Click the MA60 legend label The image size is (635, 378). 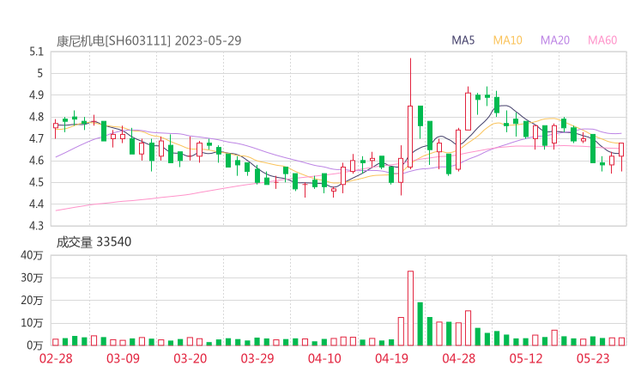[602, 40]
